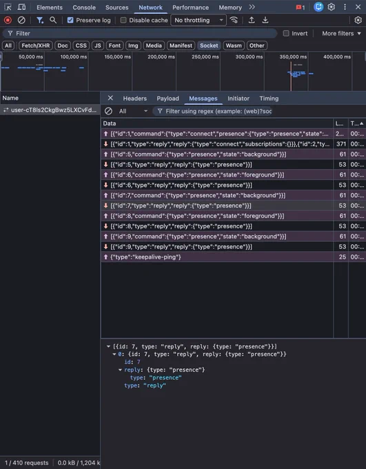
Task: Open the No throttling dropdown
Action: (199, 20)
